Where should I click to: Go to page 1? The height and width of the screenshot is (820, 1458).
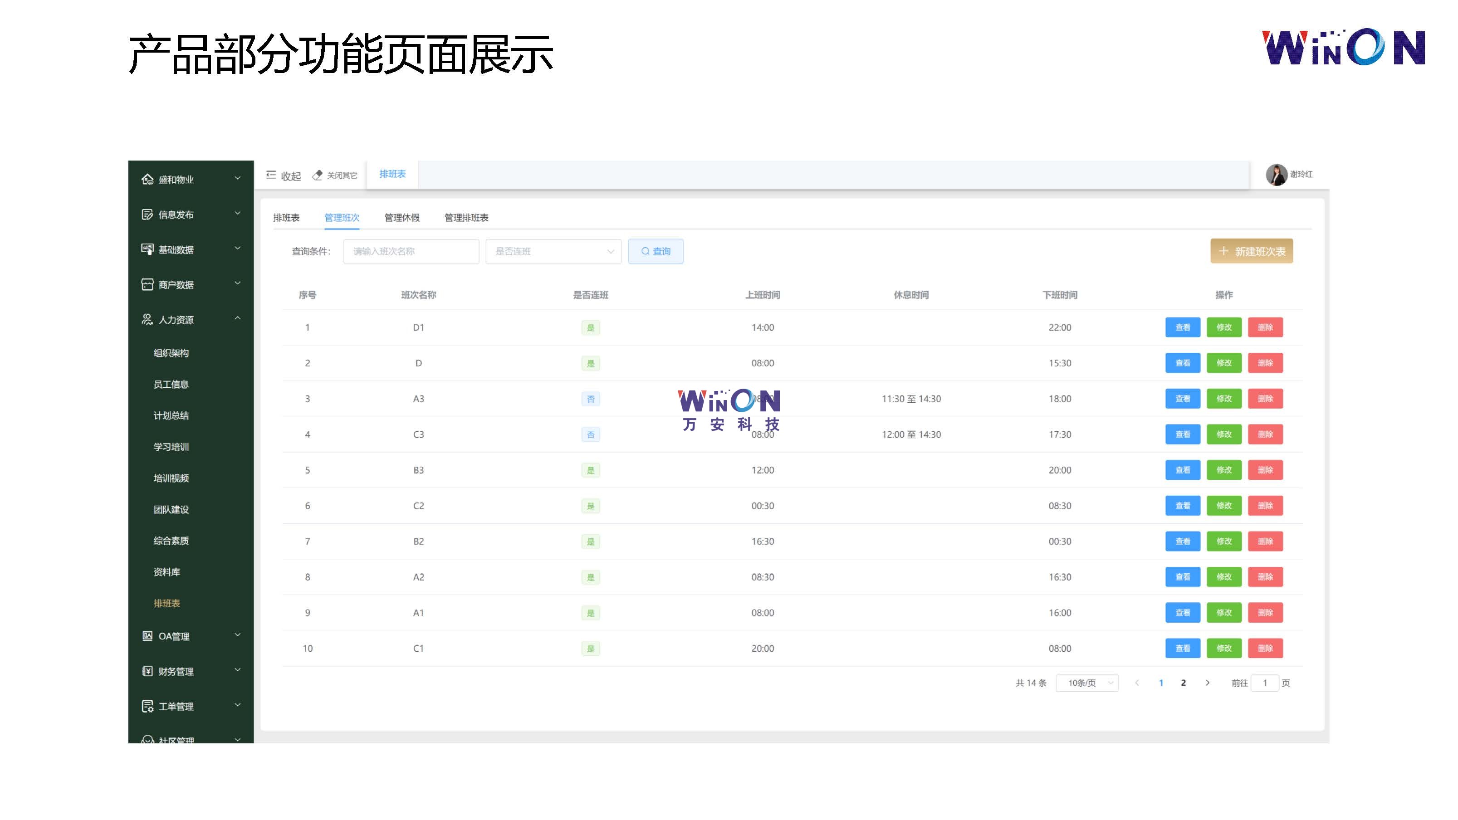click(1161, 683)
